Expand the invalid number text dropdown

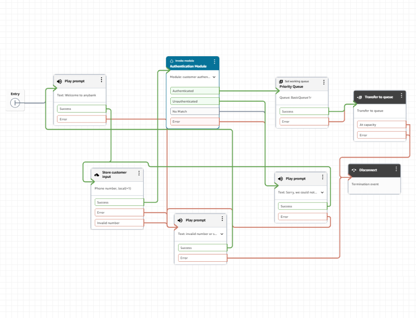(221, 234)
